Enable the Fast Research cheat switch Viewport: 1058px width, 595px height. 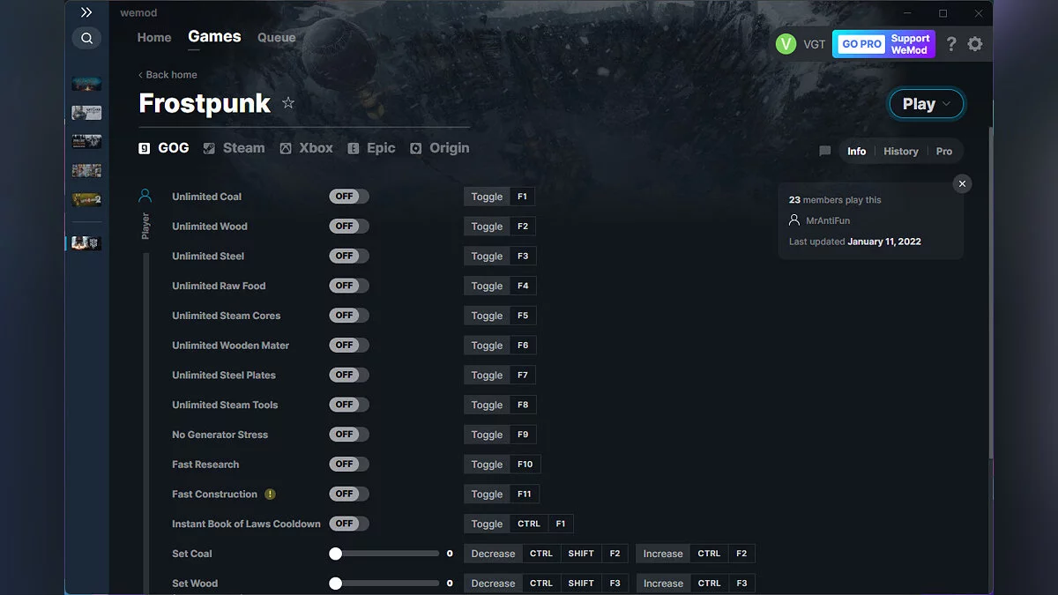click(x=348, y=464)
